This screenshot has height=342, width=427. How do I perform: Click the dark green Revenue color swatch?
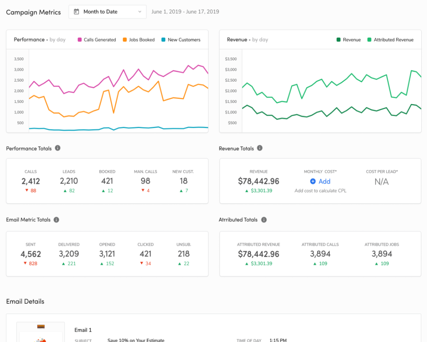point(339,40)
